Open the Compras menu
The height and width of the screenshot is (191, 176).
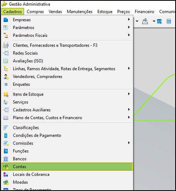click(35, 12)
